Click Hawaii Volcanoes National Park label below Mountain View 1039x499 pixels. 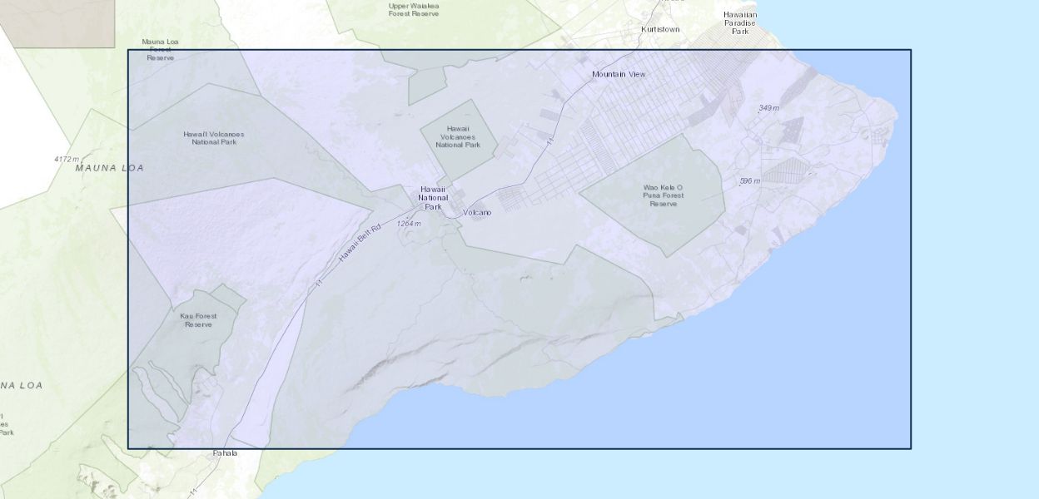tap(458, 136)
